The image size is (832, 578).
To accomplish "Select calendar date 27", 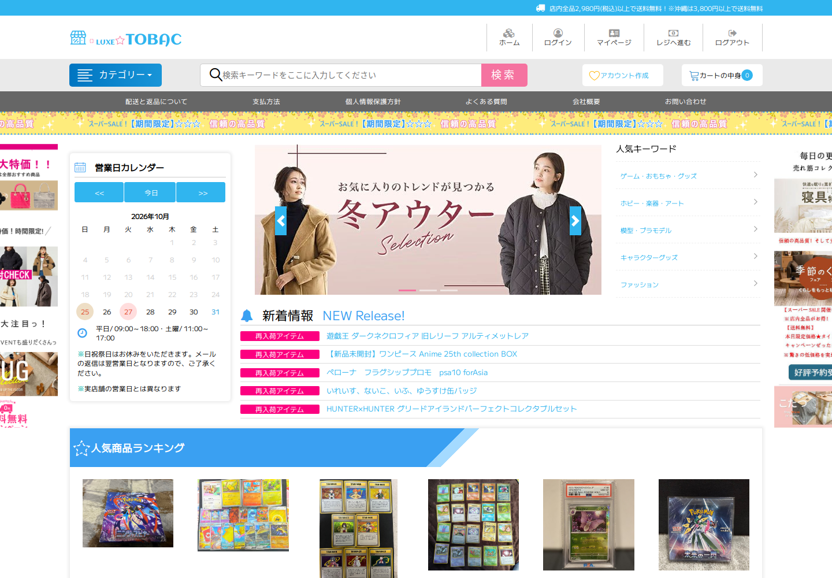I will pos(128,312).
